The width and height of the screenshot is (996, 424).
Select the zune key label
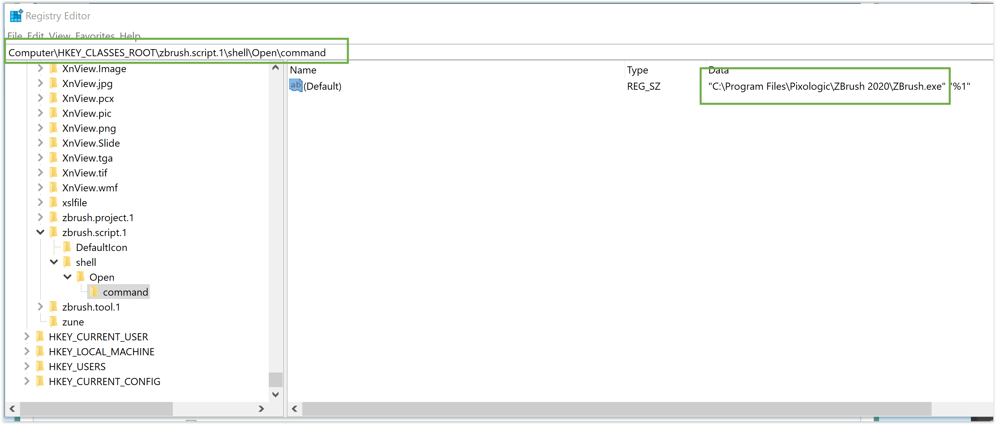tap(73, 322)
